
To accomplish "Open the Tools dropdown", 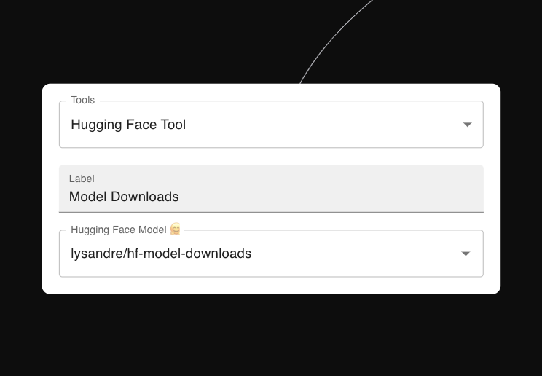I will click(x=270, y=125).
